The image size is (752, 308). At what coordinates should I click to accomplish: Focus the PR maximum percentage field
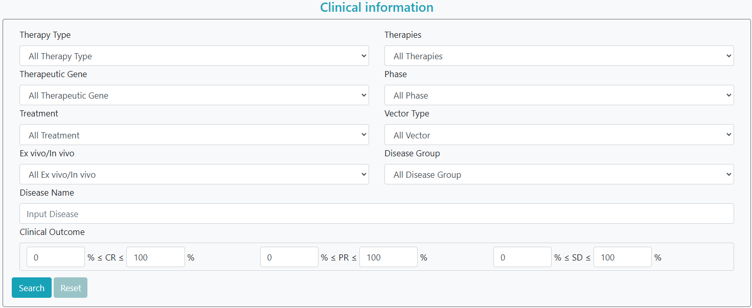pyautogui.click(x=389, y=257)
